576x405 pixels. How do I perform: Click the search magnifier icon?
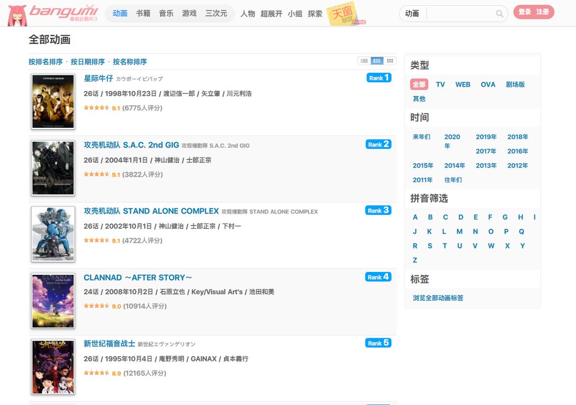499,14
